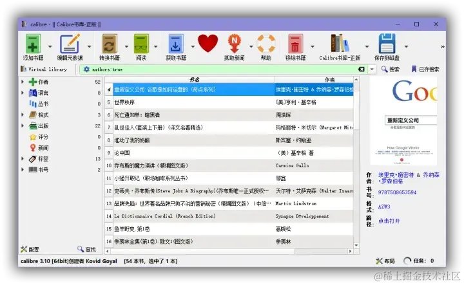Screen dimensions: 464x285
Task: Select 评分 rating item in tag browser
Action: (x=43, y=137)
